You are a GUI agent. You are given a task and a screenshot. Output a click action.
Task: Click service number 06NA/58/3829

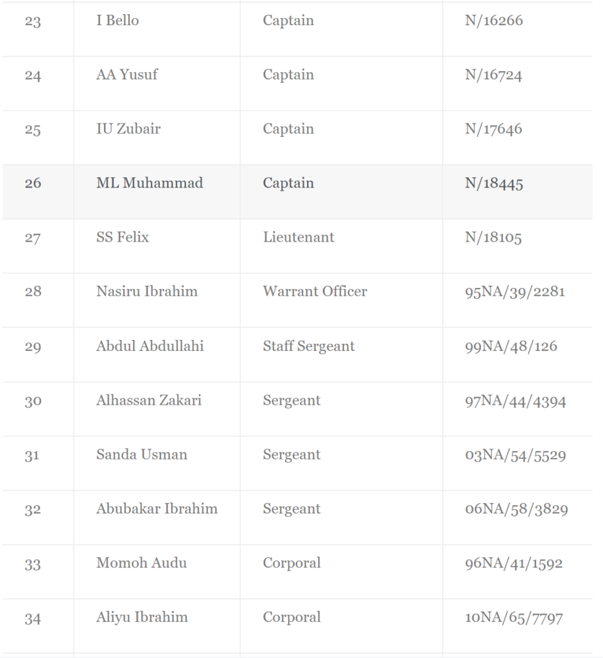coord(516,509)
